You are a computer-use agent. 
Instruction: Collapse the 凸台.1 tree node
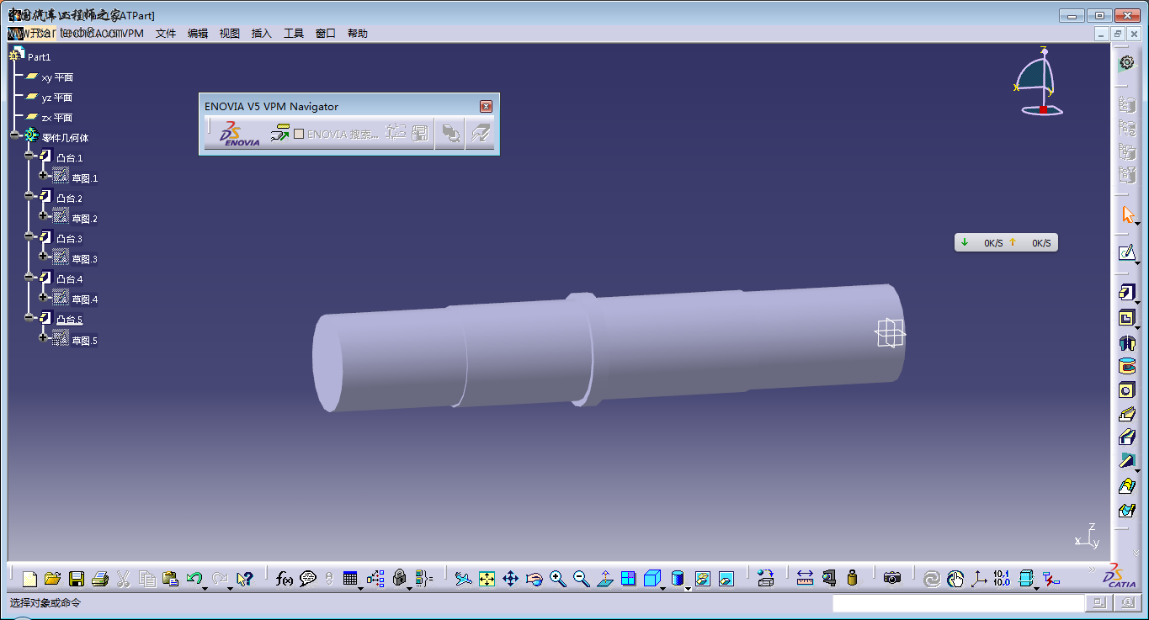tap(29, 156)
